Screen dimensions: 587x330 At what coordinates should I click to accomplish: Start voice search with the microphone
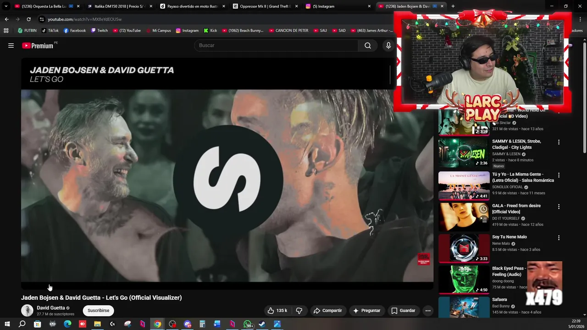pos(388,45)
